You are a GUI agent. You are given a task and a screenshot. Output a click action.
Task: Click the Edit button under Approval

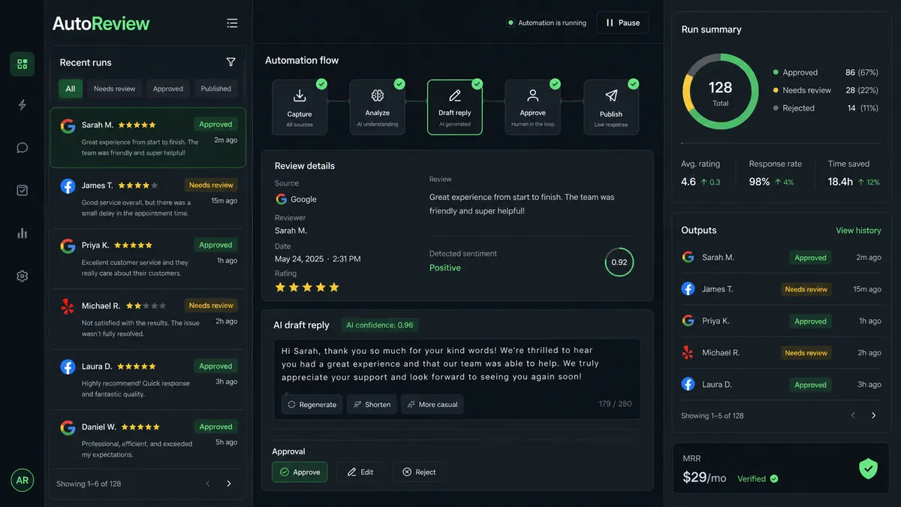(x=360, y=472)
